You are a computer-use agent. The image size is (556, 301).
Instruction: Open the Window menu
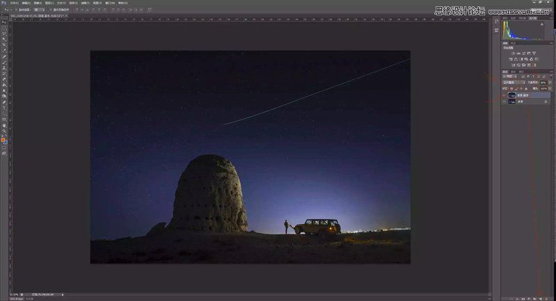[x=110, y=3]
